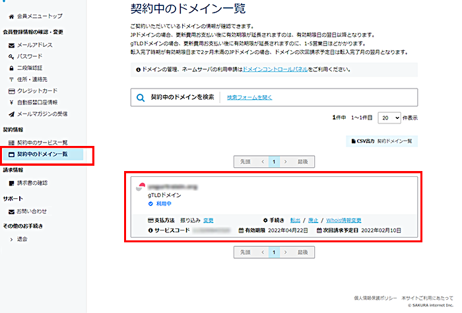
Task: Click the lock icon beside 二段階認証
Action: 11,68
